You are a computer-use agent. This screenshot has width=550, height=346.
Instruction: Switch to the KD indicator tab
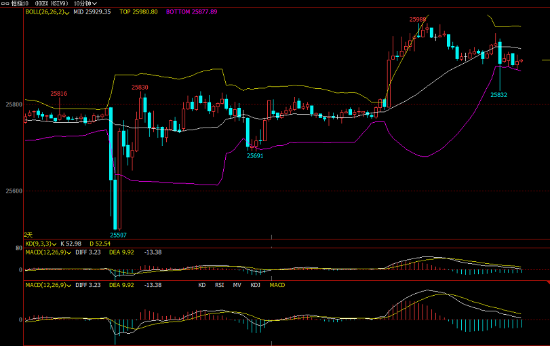(202, 285)
